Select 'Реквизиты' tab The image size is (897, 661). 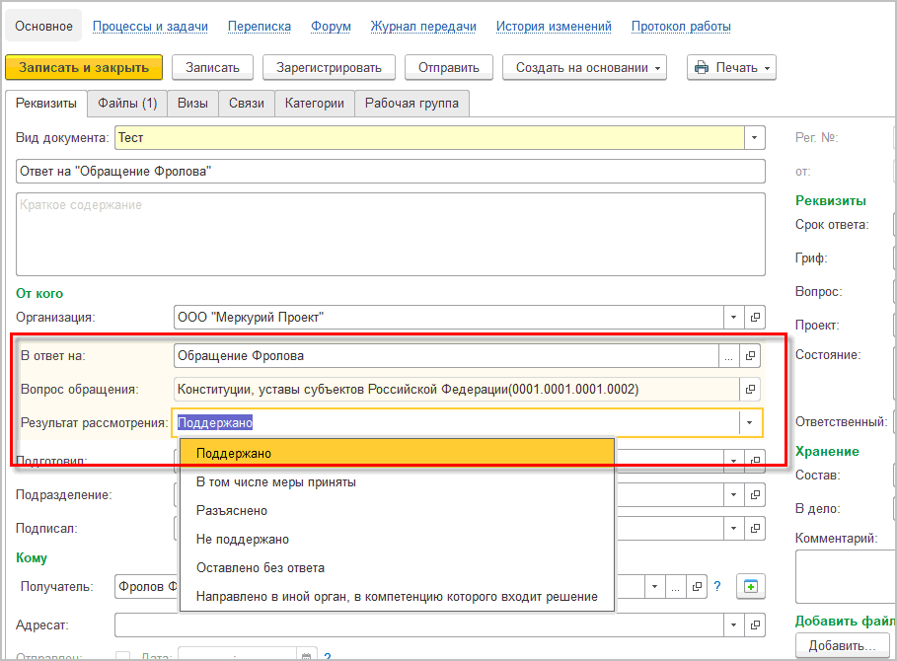[x=46, y=104]
